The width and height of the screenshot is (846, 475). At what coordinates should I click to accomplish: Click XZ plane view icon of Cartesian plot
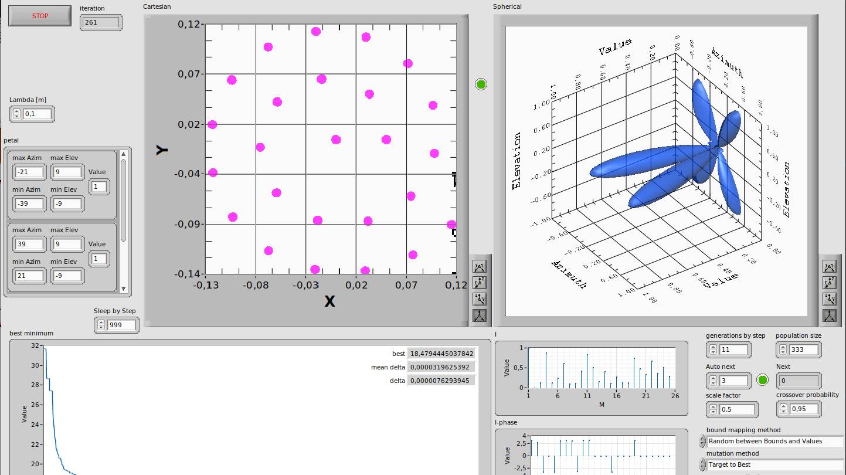(479, 283)
